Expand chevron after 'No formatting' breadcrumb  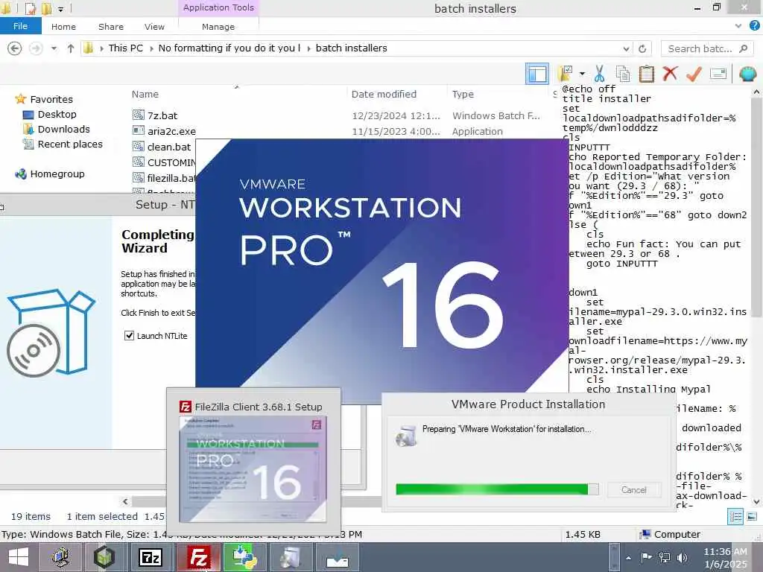[x=309, y=48]
